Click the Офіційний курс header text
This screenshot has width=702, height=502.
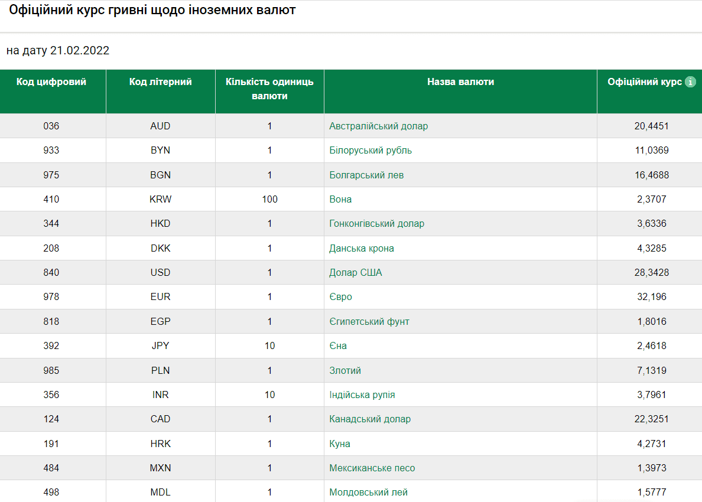645,82
